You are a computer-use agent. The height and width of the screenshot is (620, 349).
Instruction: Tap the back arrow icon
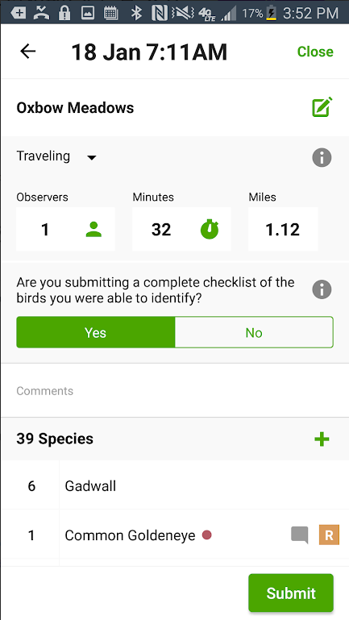28,52
